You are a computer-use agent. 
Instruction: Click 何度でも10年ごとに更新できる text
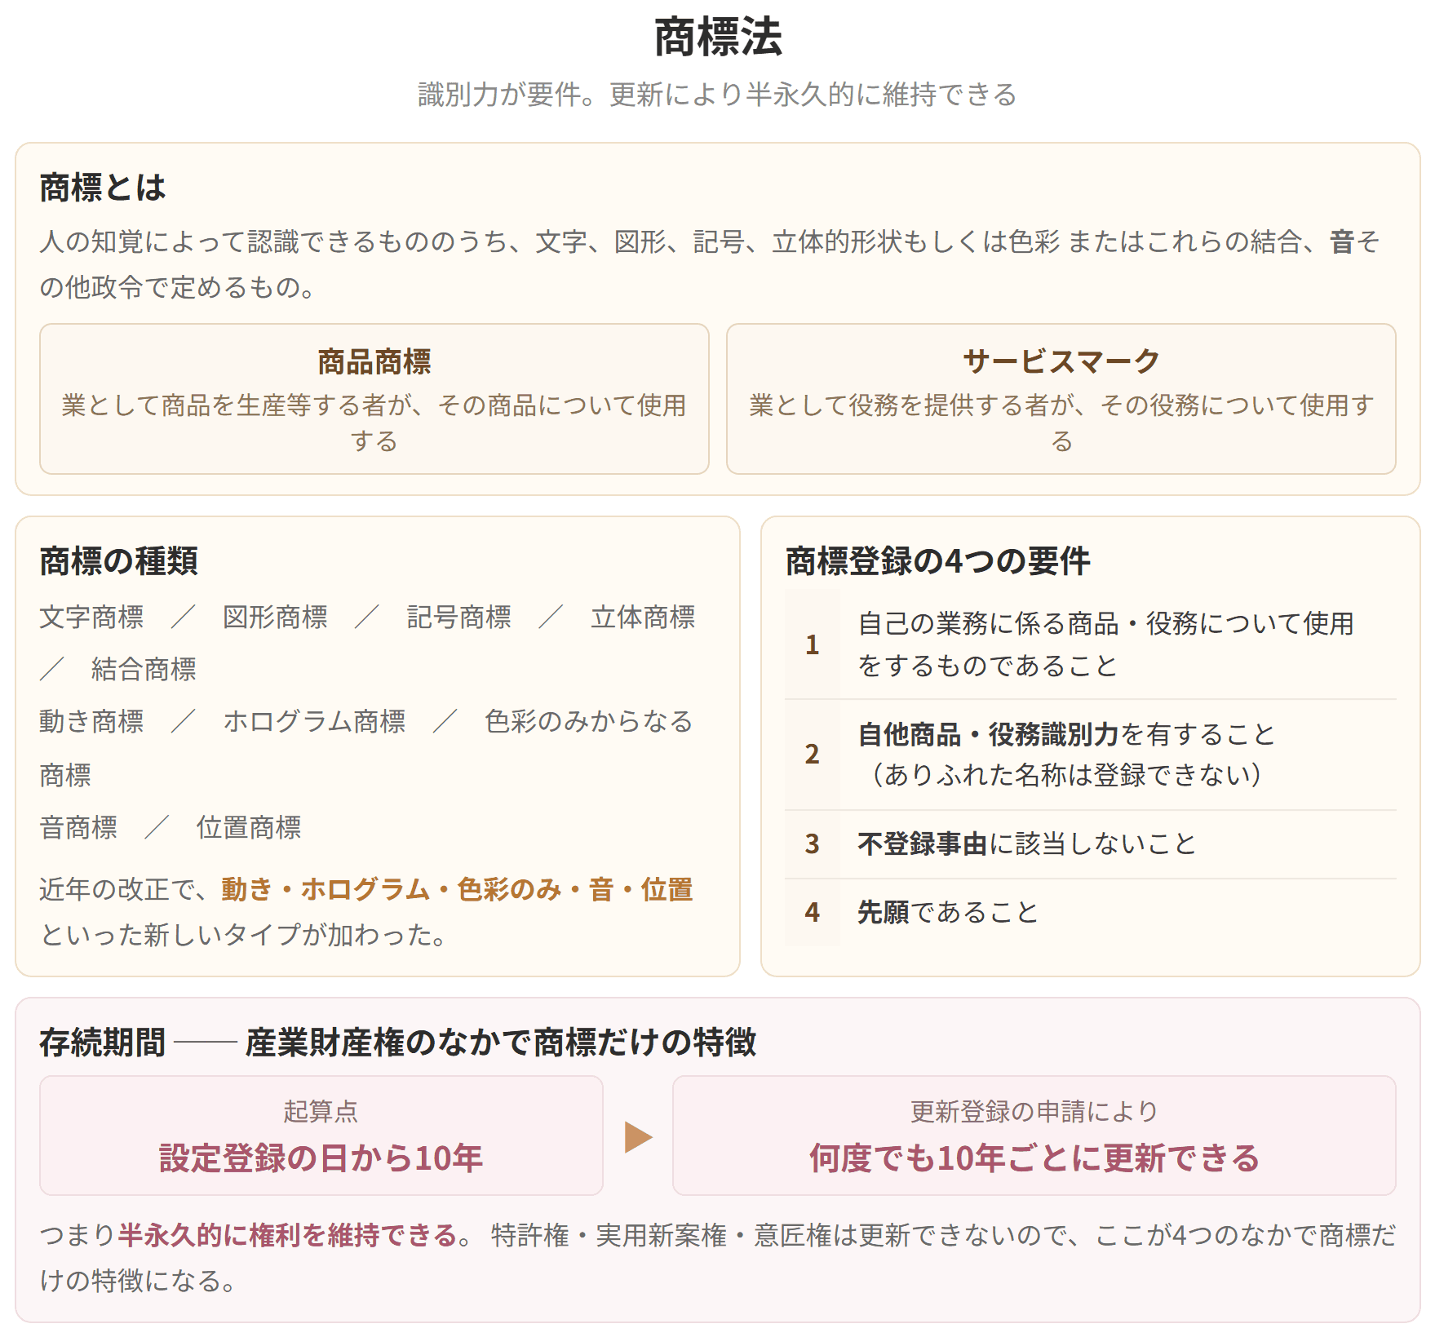tap(1034, 1158)
